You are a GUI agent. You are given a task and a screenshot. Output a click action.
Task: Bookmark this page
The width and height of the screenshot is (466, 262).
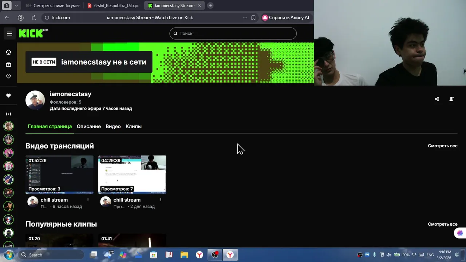(253, 17)
